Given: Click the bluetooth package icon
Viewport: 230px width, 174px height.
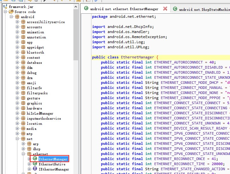Looking at the screenshot, I should 23,52.
